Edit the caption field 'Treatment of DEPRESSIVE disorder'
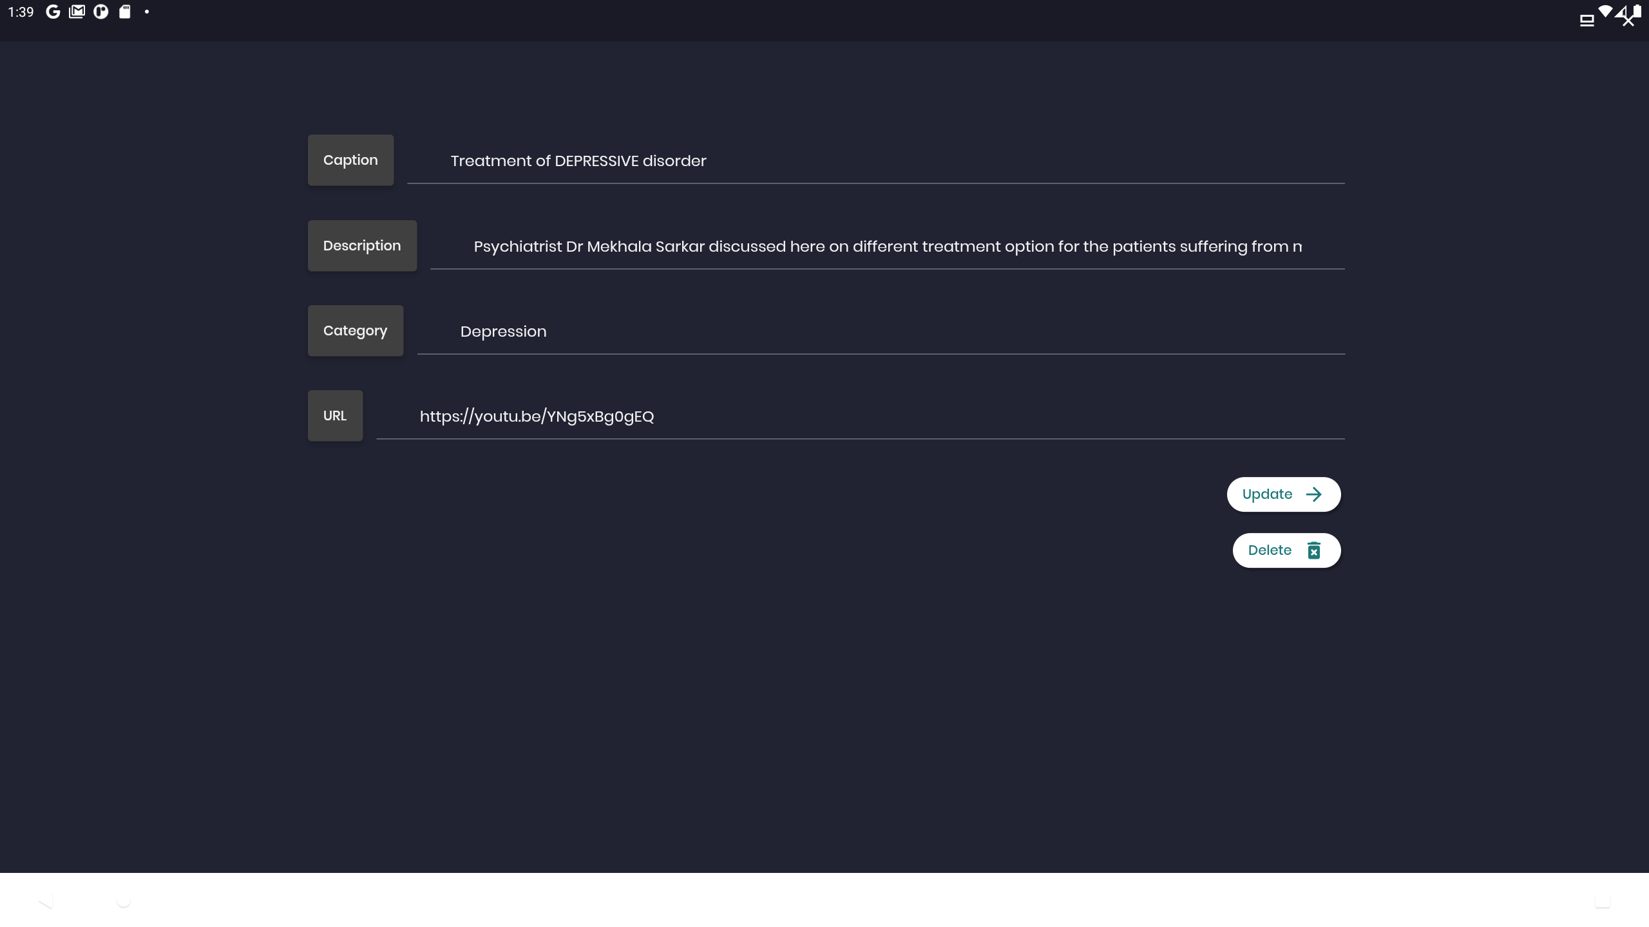Image resolution: width=1649 pixels, height=927 pixels. (x=876, y=161)
